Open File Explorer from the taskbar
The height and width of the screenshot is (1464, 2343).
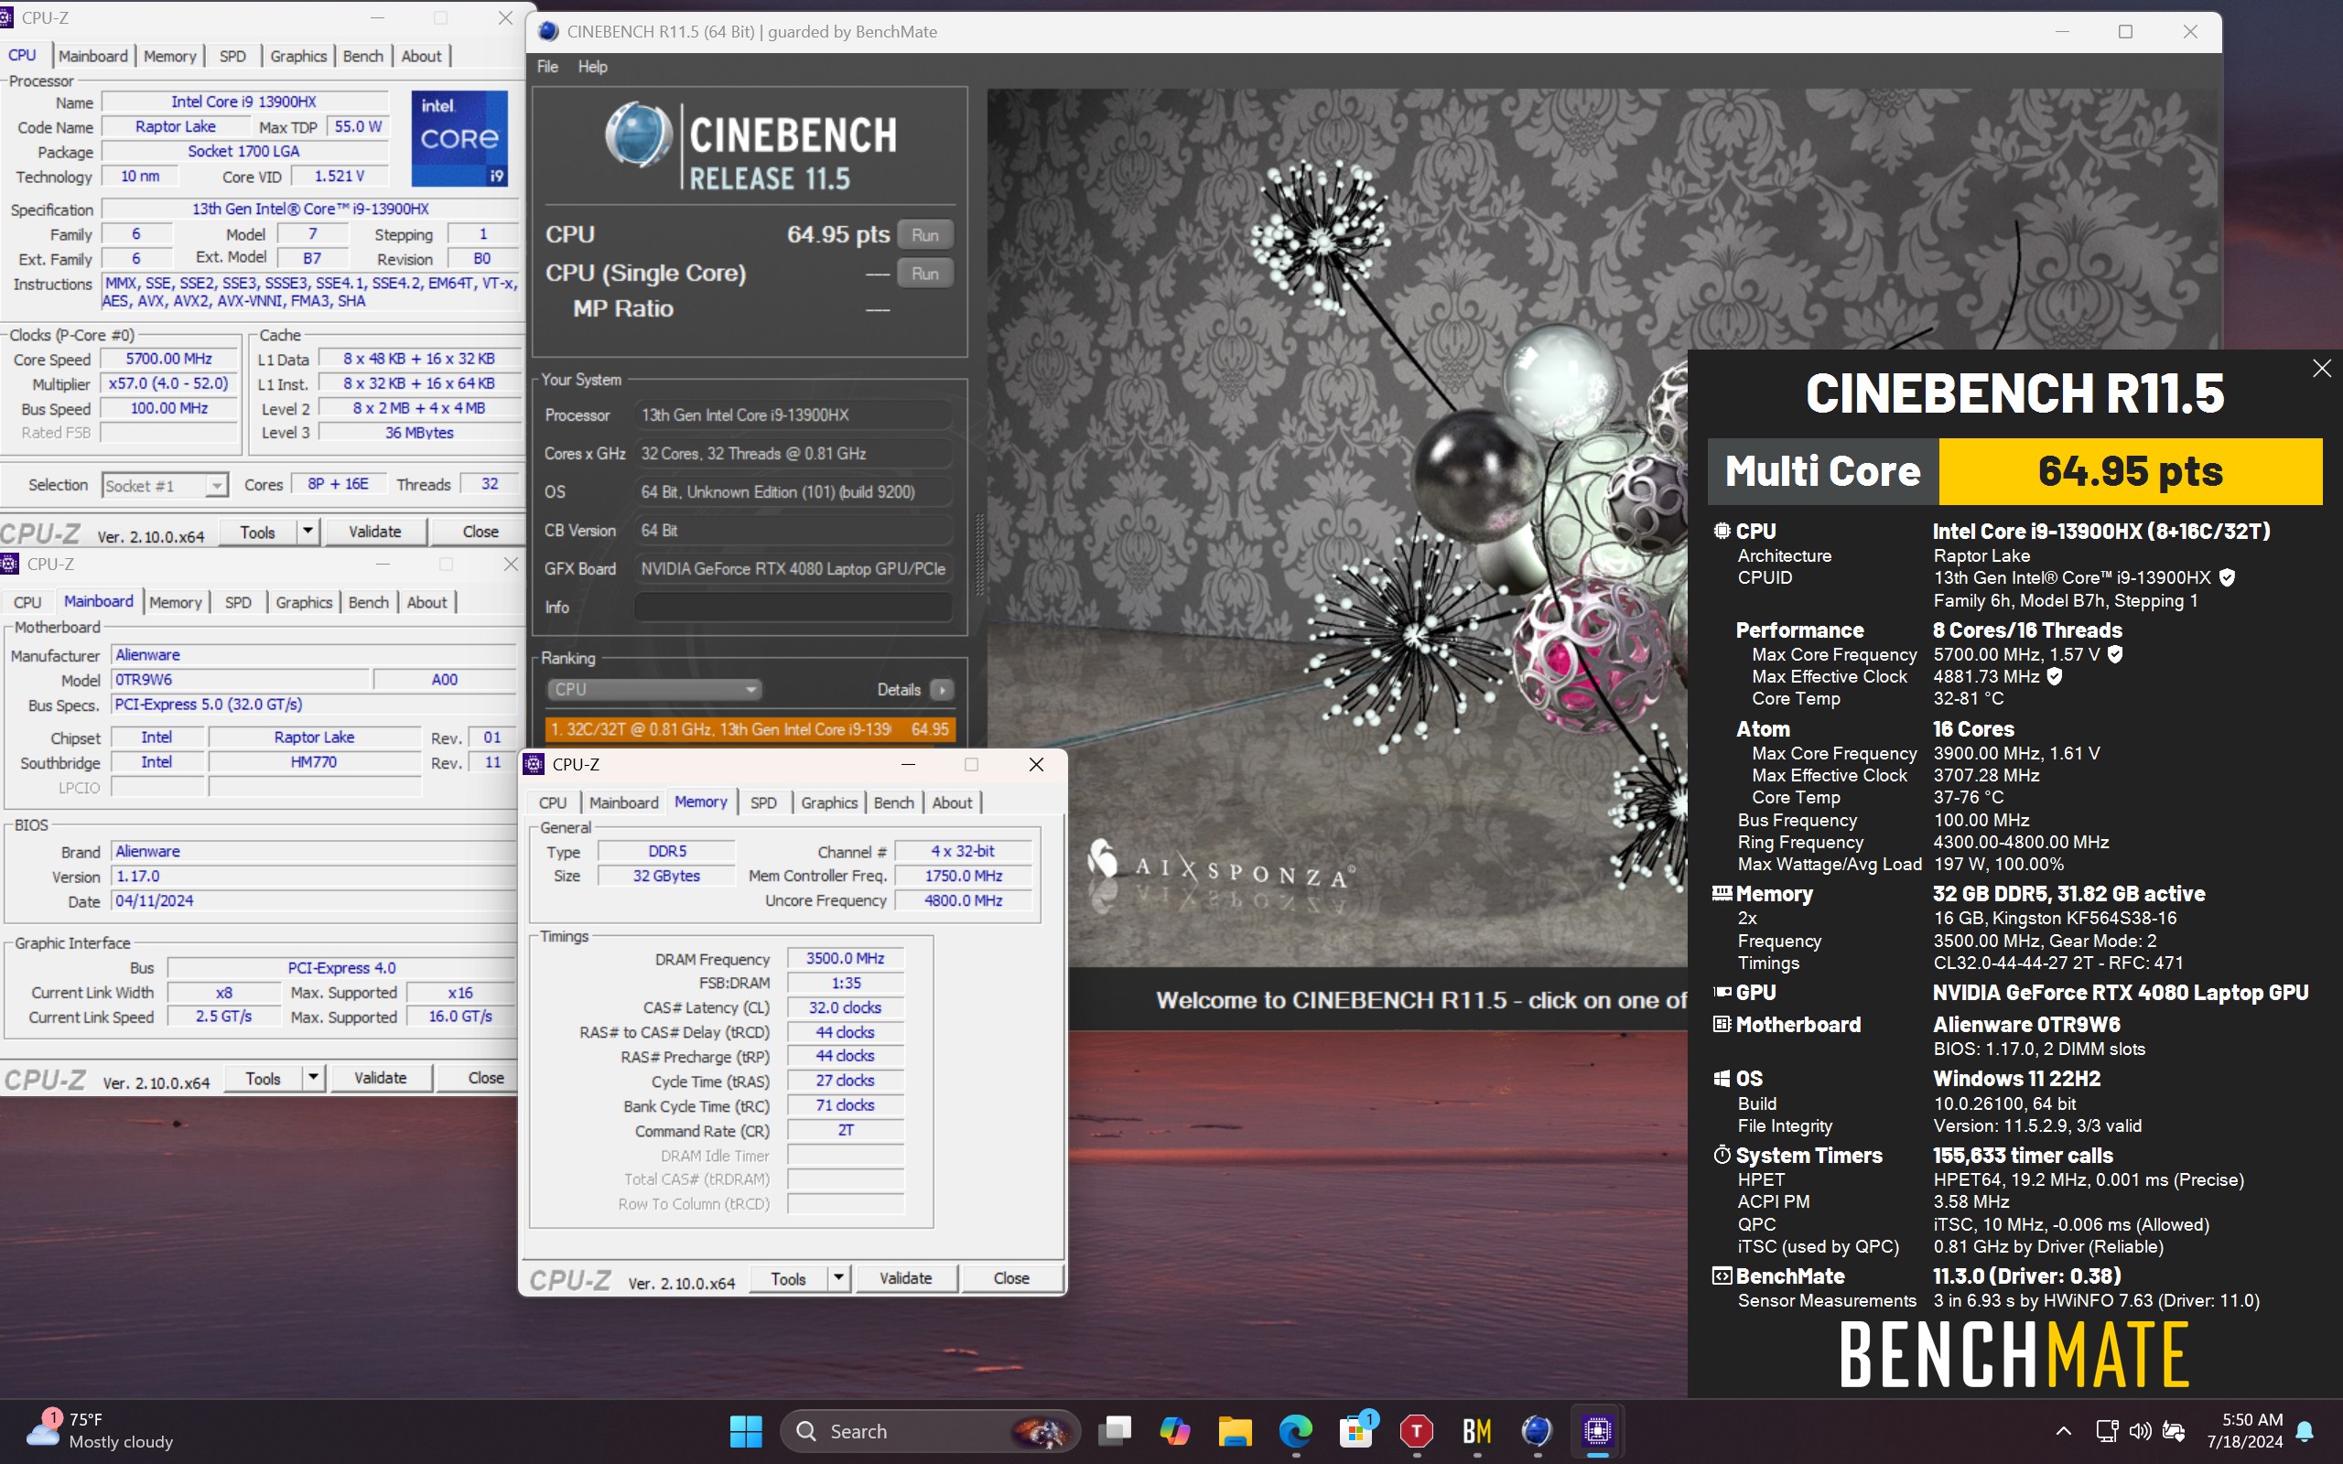coord(1235,1430)
